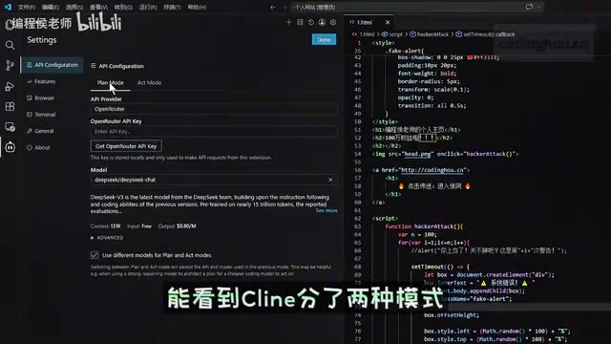Viewport: 611px width, 344px height.
Task: Open the Terminal settings section
Action: tap(41, 115)
